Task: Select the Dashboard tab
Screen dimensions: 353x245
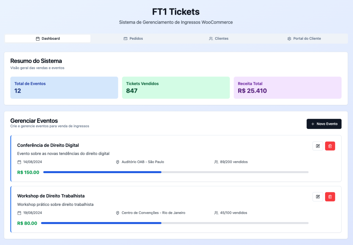Action: (48, 39)
